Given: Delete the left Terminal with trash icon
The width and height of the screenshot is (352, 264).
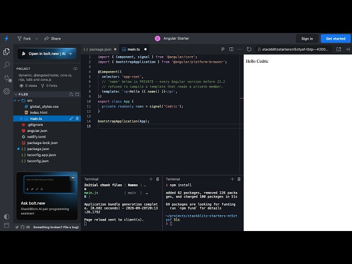Looking at the screenshot, I should coord(158,179).
